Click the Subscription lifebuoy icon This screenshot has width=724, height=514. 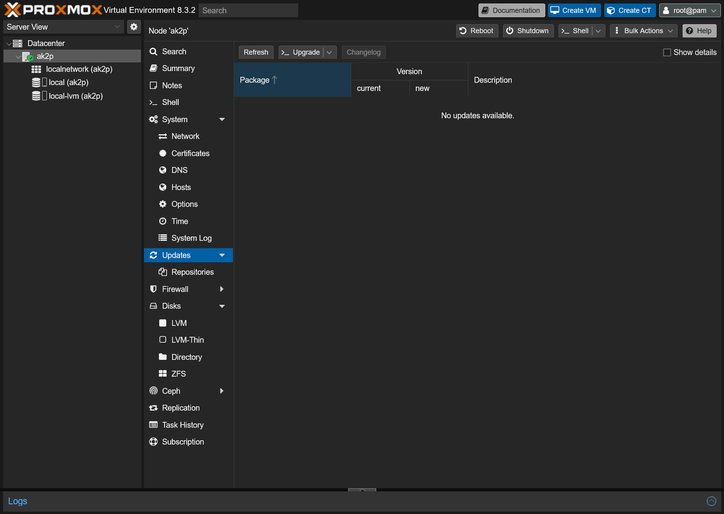(153, 442)
